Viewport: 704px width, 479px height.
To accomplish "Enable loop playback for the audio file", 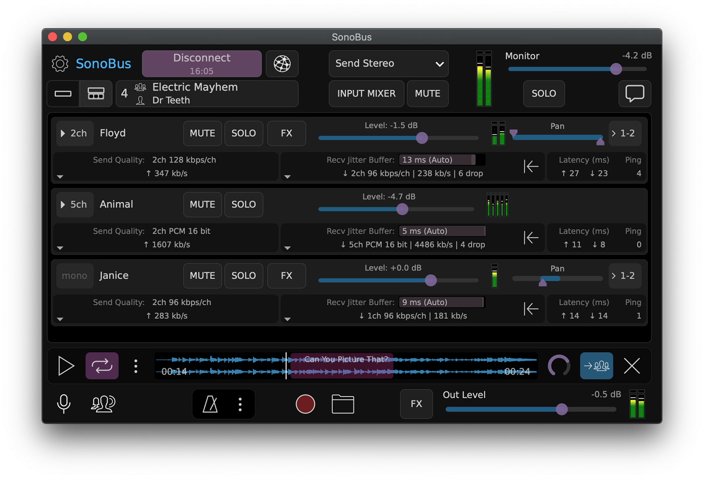I will click(x=102, y=366).
